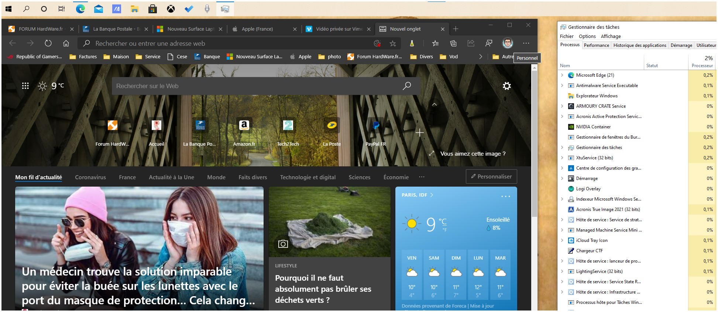Reload the page with Edge refresh icon
This screenshot has height=312, width=718.
(x=48, y=43)
